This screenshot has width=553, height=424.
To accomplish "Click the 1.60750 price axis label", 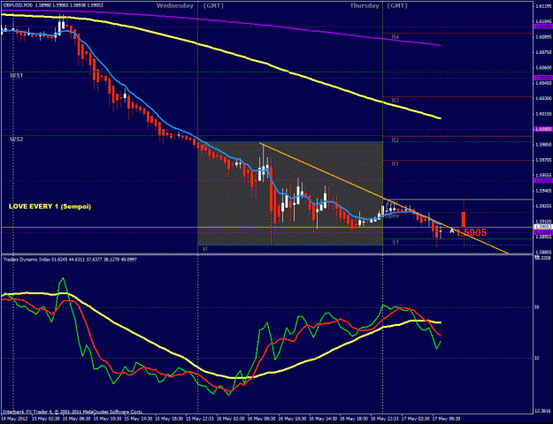I will pyautogui.click(x=543, y=52).
